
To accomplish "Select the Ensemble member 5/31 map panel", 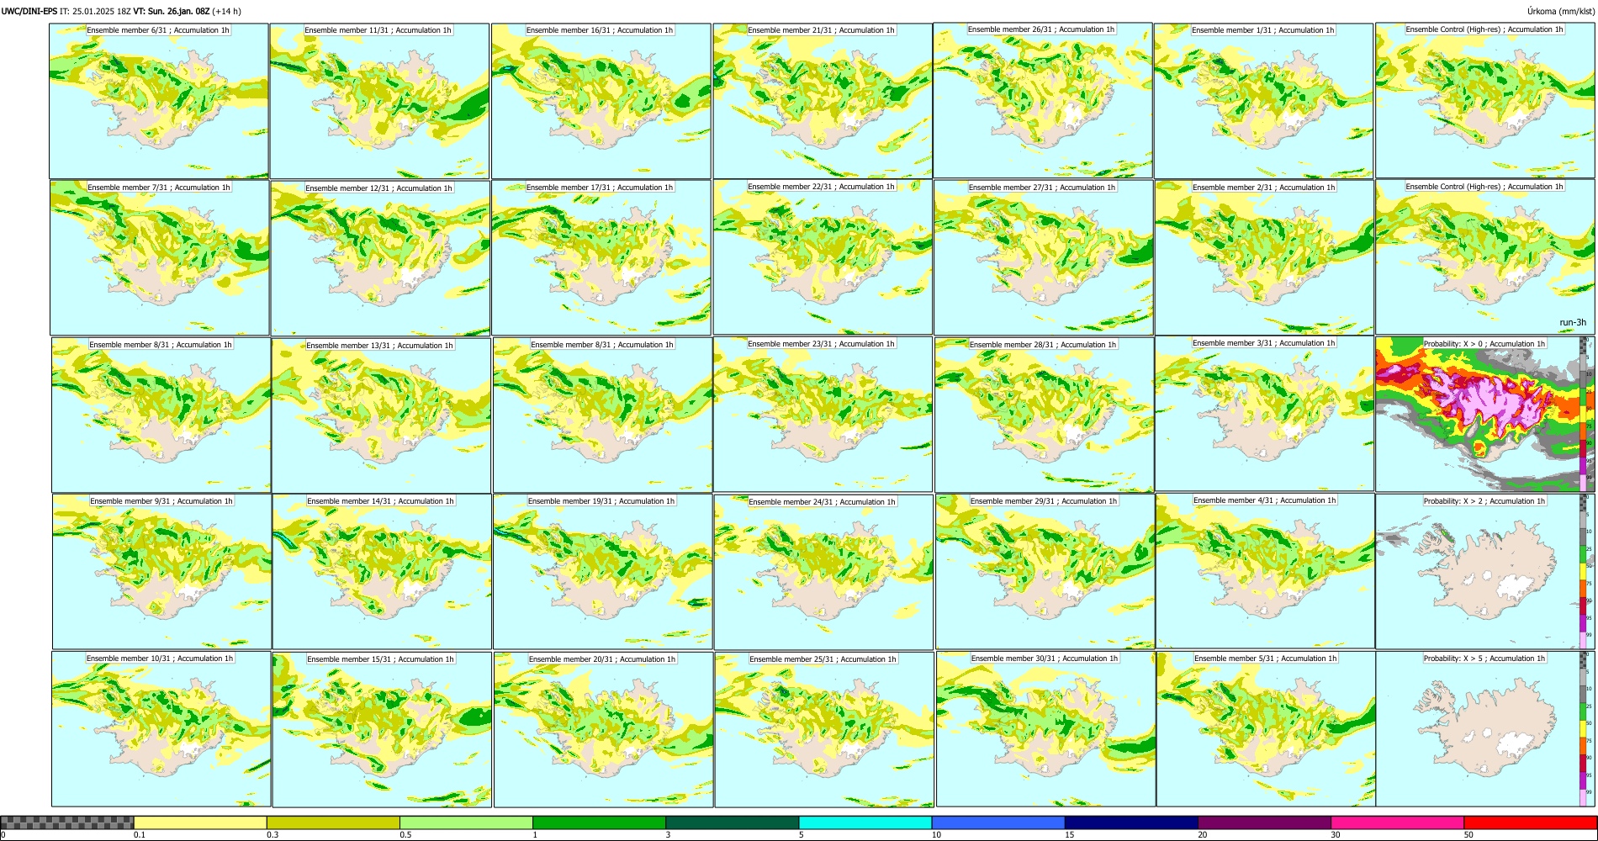I will 1267,729.
